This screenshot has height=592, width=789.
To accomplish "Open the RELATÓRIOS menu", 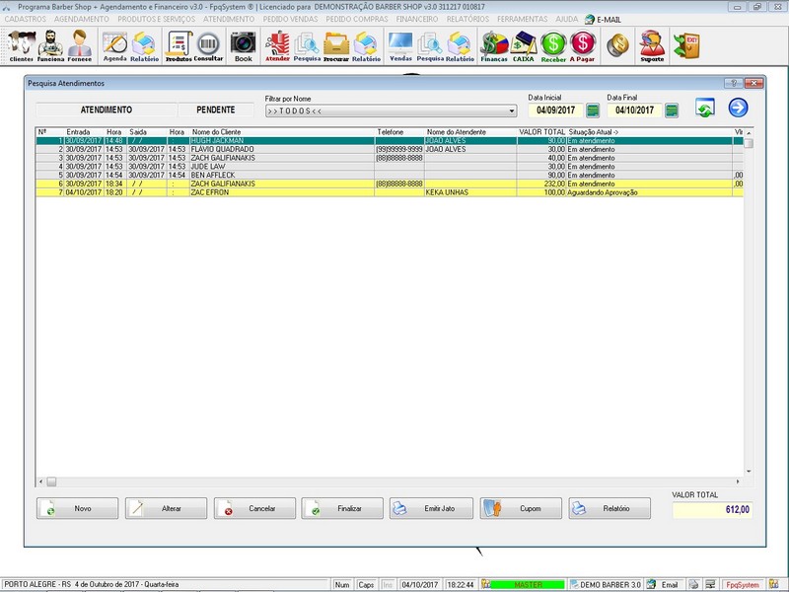I will (x=467, y=19).
